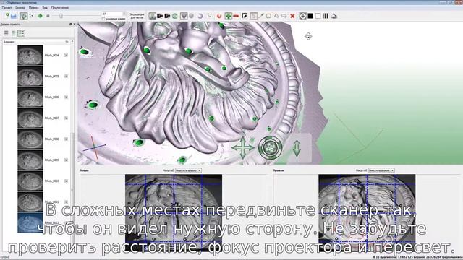Open the third menu in the menu bar
463x260 pixels.
tap(34, 8)
